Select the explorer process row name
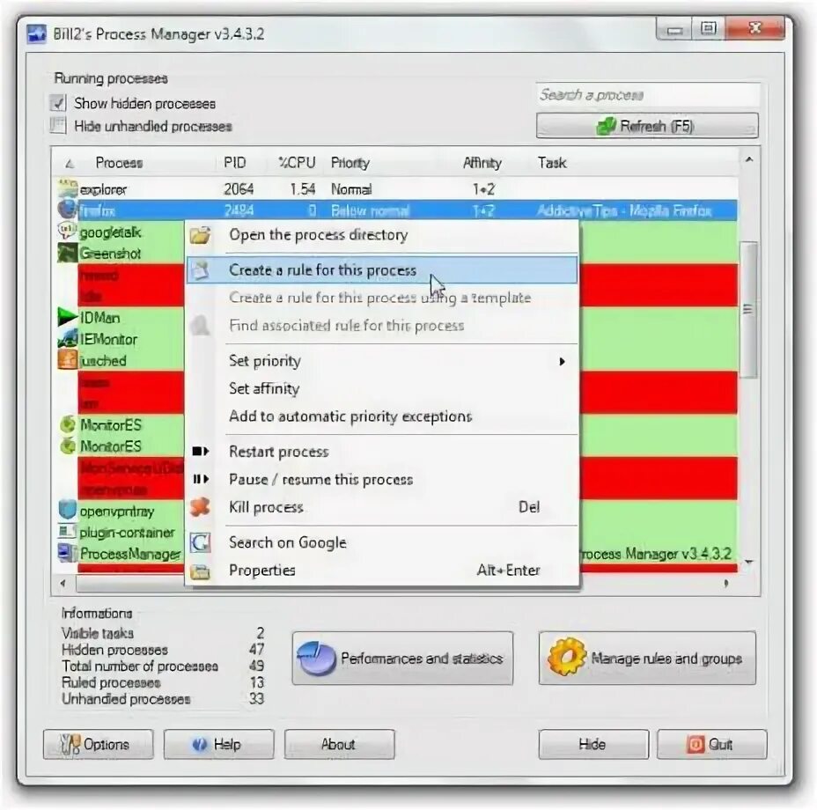The width and height of the screenshot is (817, 810). (x=103, y=189)
